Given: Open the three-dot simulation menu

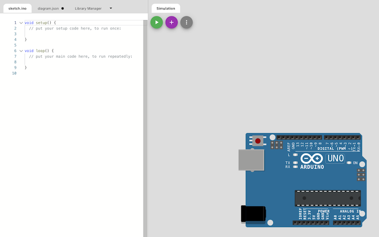Looking at the screenshot, I should [186, 22].
